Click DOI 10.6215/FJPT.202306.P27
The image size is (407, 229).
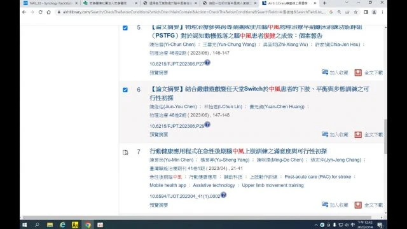(x=177, y=64)
